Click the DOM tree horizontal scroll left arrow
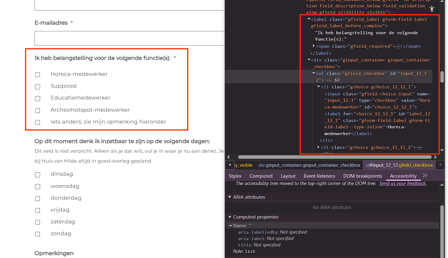 (x=228, y=157)
